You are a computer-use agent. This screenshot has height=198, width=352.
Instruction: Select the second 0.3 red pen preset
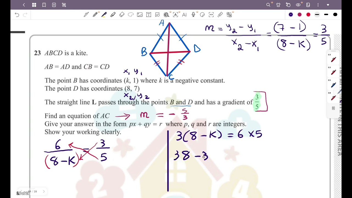click(x=333, y=72)
